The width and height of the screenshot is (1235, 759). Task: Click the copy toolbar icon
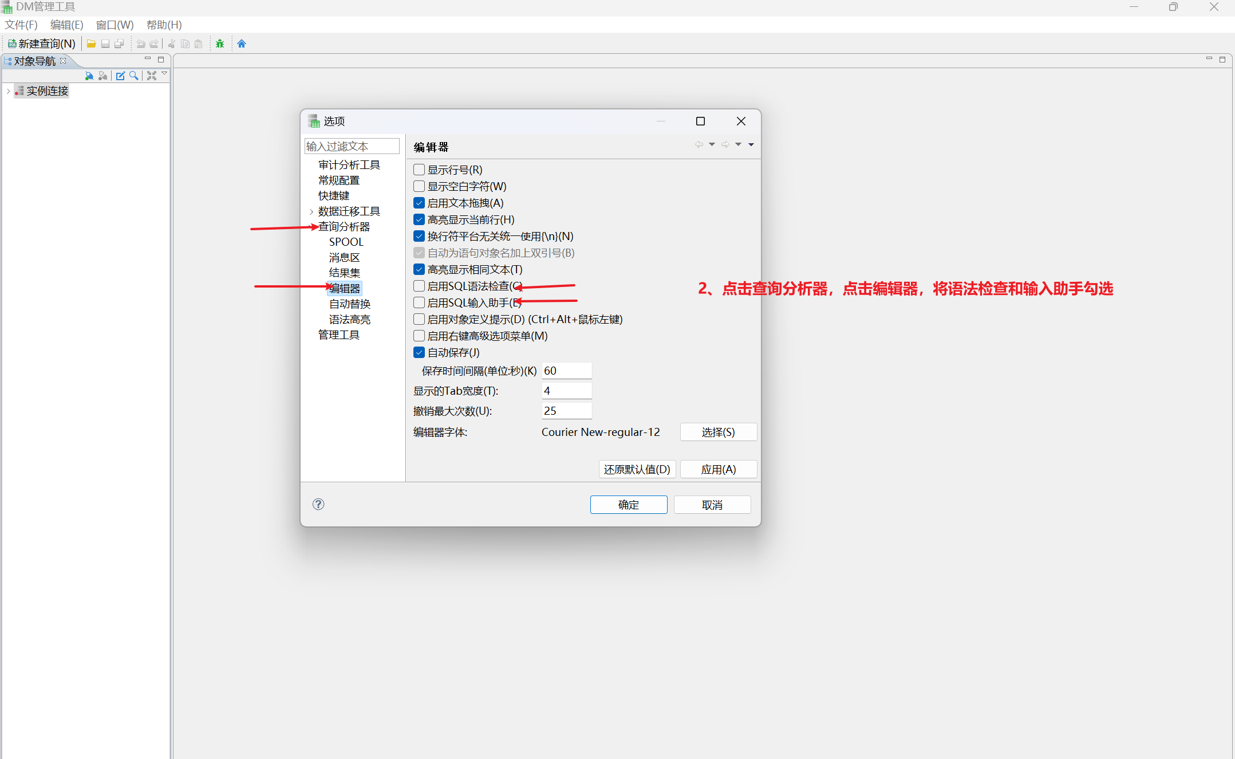click(x=185, y=44)
